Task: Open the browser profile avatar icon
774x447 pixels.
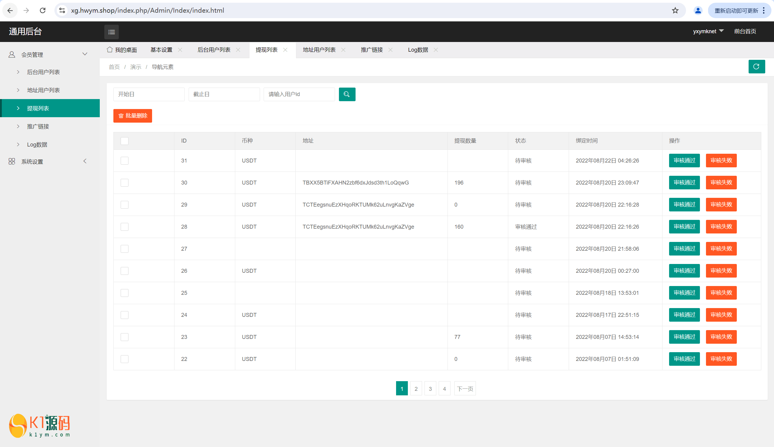Action: [698, 11]
